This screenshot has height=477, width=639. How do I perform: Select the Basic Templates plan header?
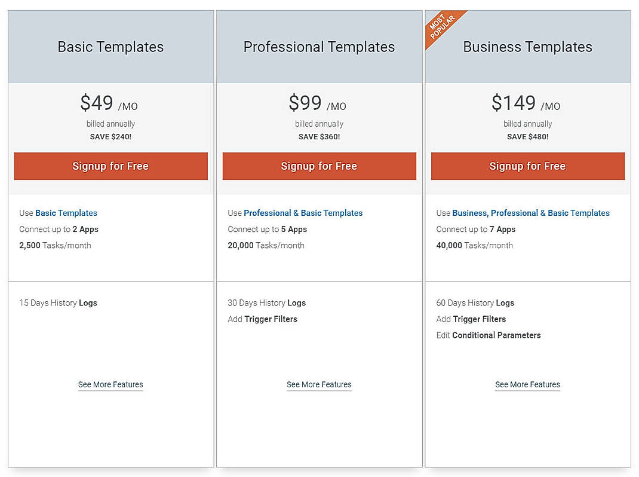coord(110,47)
